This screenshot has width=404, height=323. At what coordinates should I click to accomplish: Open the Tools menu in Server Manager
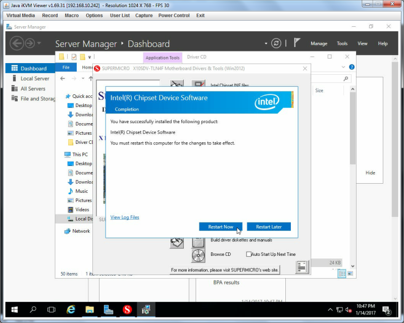point(342,43)
